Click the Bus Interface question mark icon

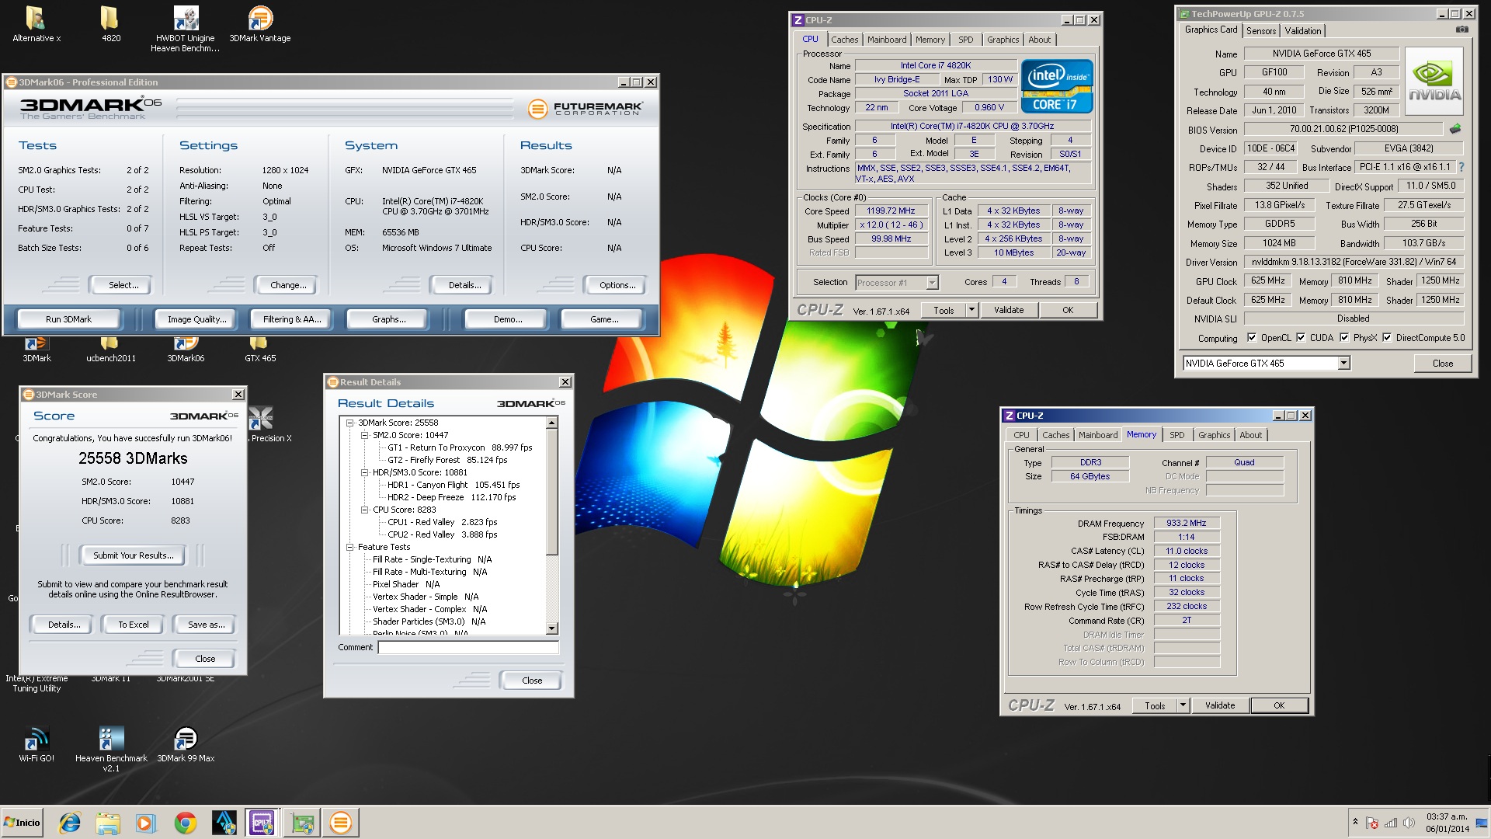1461,167
